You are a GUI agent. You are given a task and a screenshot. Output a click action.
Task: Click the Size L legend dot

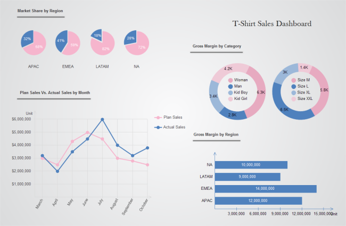(x=293, y=87)
